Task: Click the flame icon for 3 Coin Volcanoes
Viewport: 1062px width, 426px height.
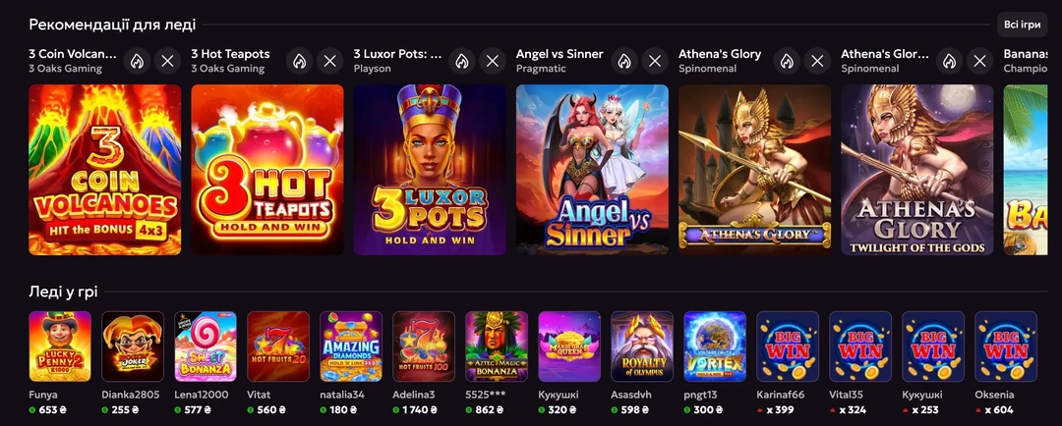Action: pyautogui.click(x=137, y=61)
